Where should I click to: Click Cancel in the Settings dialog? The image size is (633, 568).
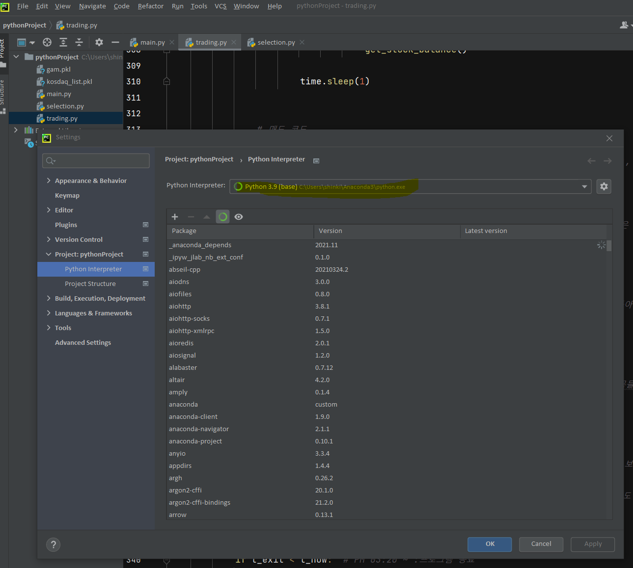coord(541,544)
